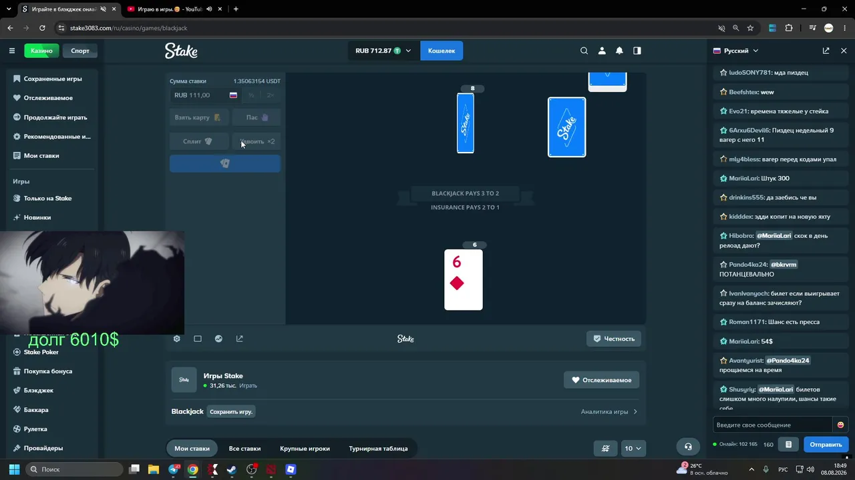
Task: Switch to the YouTube browser tab
Action: click(x=170, y=9)
